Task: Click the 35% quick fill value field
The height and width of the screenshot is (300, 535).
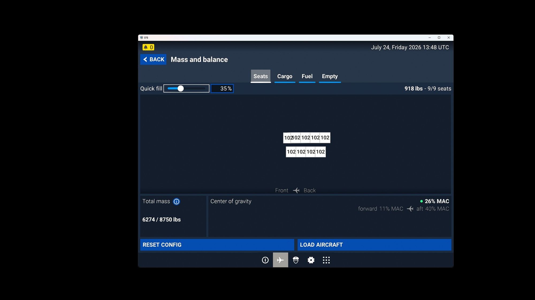Action: coord(222,88)
